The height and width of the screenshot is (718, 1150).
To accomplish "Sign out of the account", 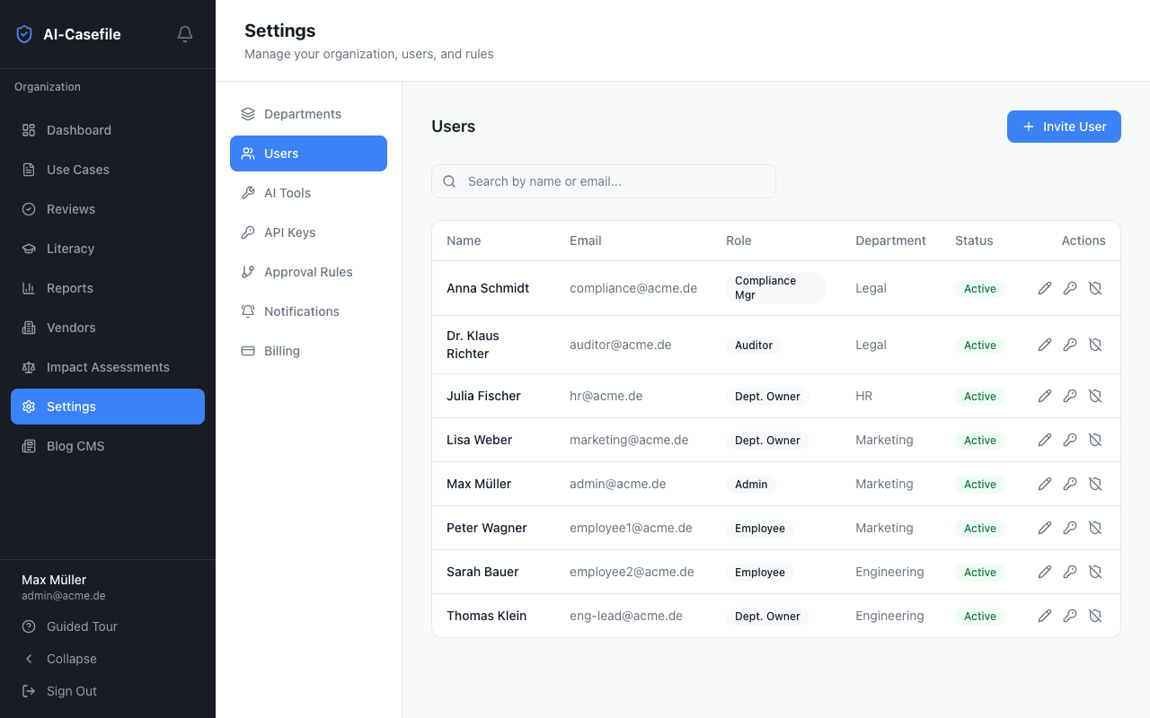I will click(x=71, y=691).
